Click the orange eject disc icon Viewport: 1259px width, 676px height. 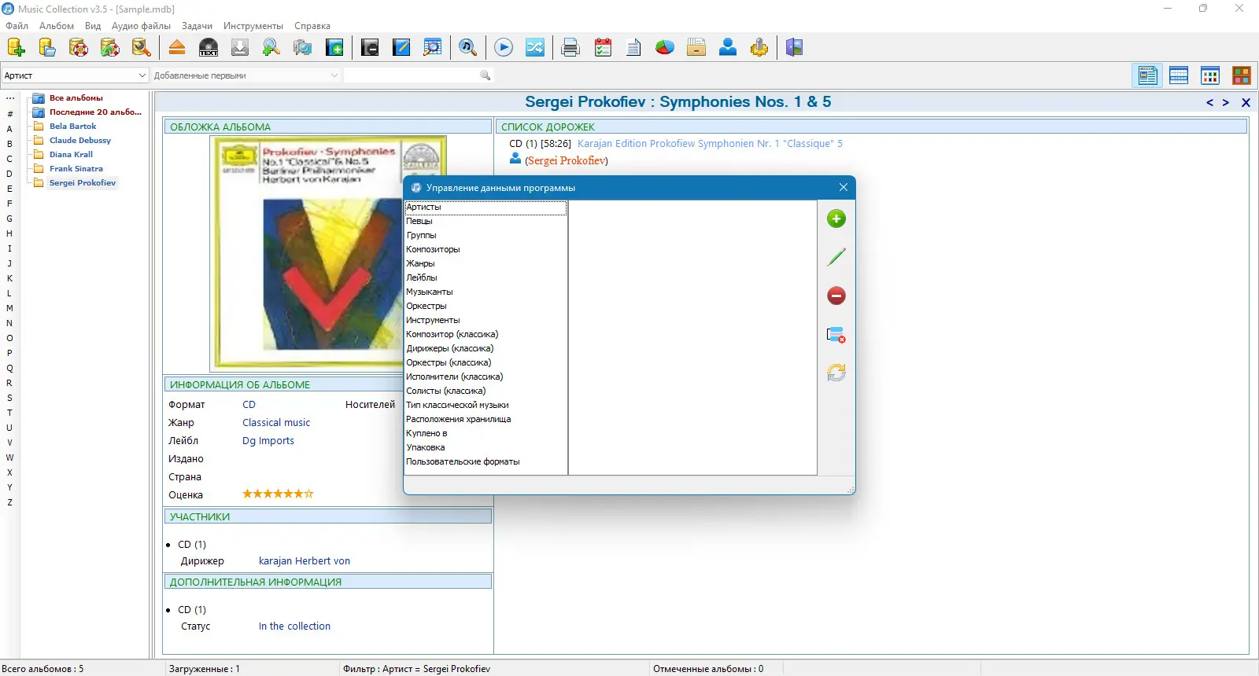coord(177,48)
